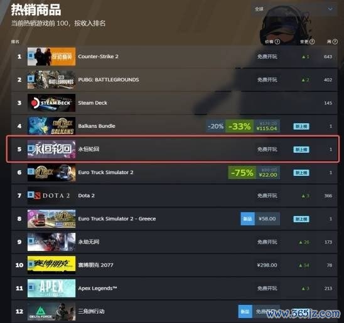Select the Euro Truck Simulator 2 - Greece title
The width and height of the screenshot is (344, 323).
(x=117, y=219)
